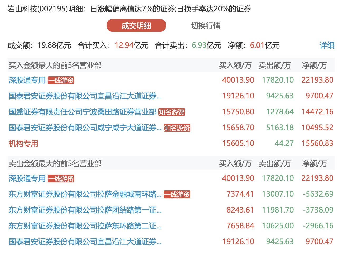Open 国盛证券 宁波桑田路证券营业部 link
The width and height of the screenshot is (339, 254).
83,112
